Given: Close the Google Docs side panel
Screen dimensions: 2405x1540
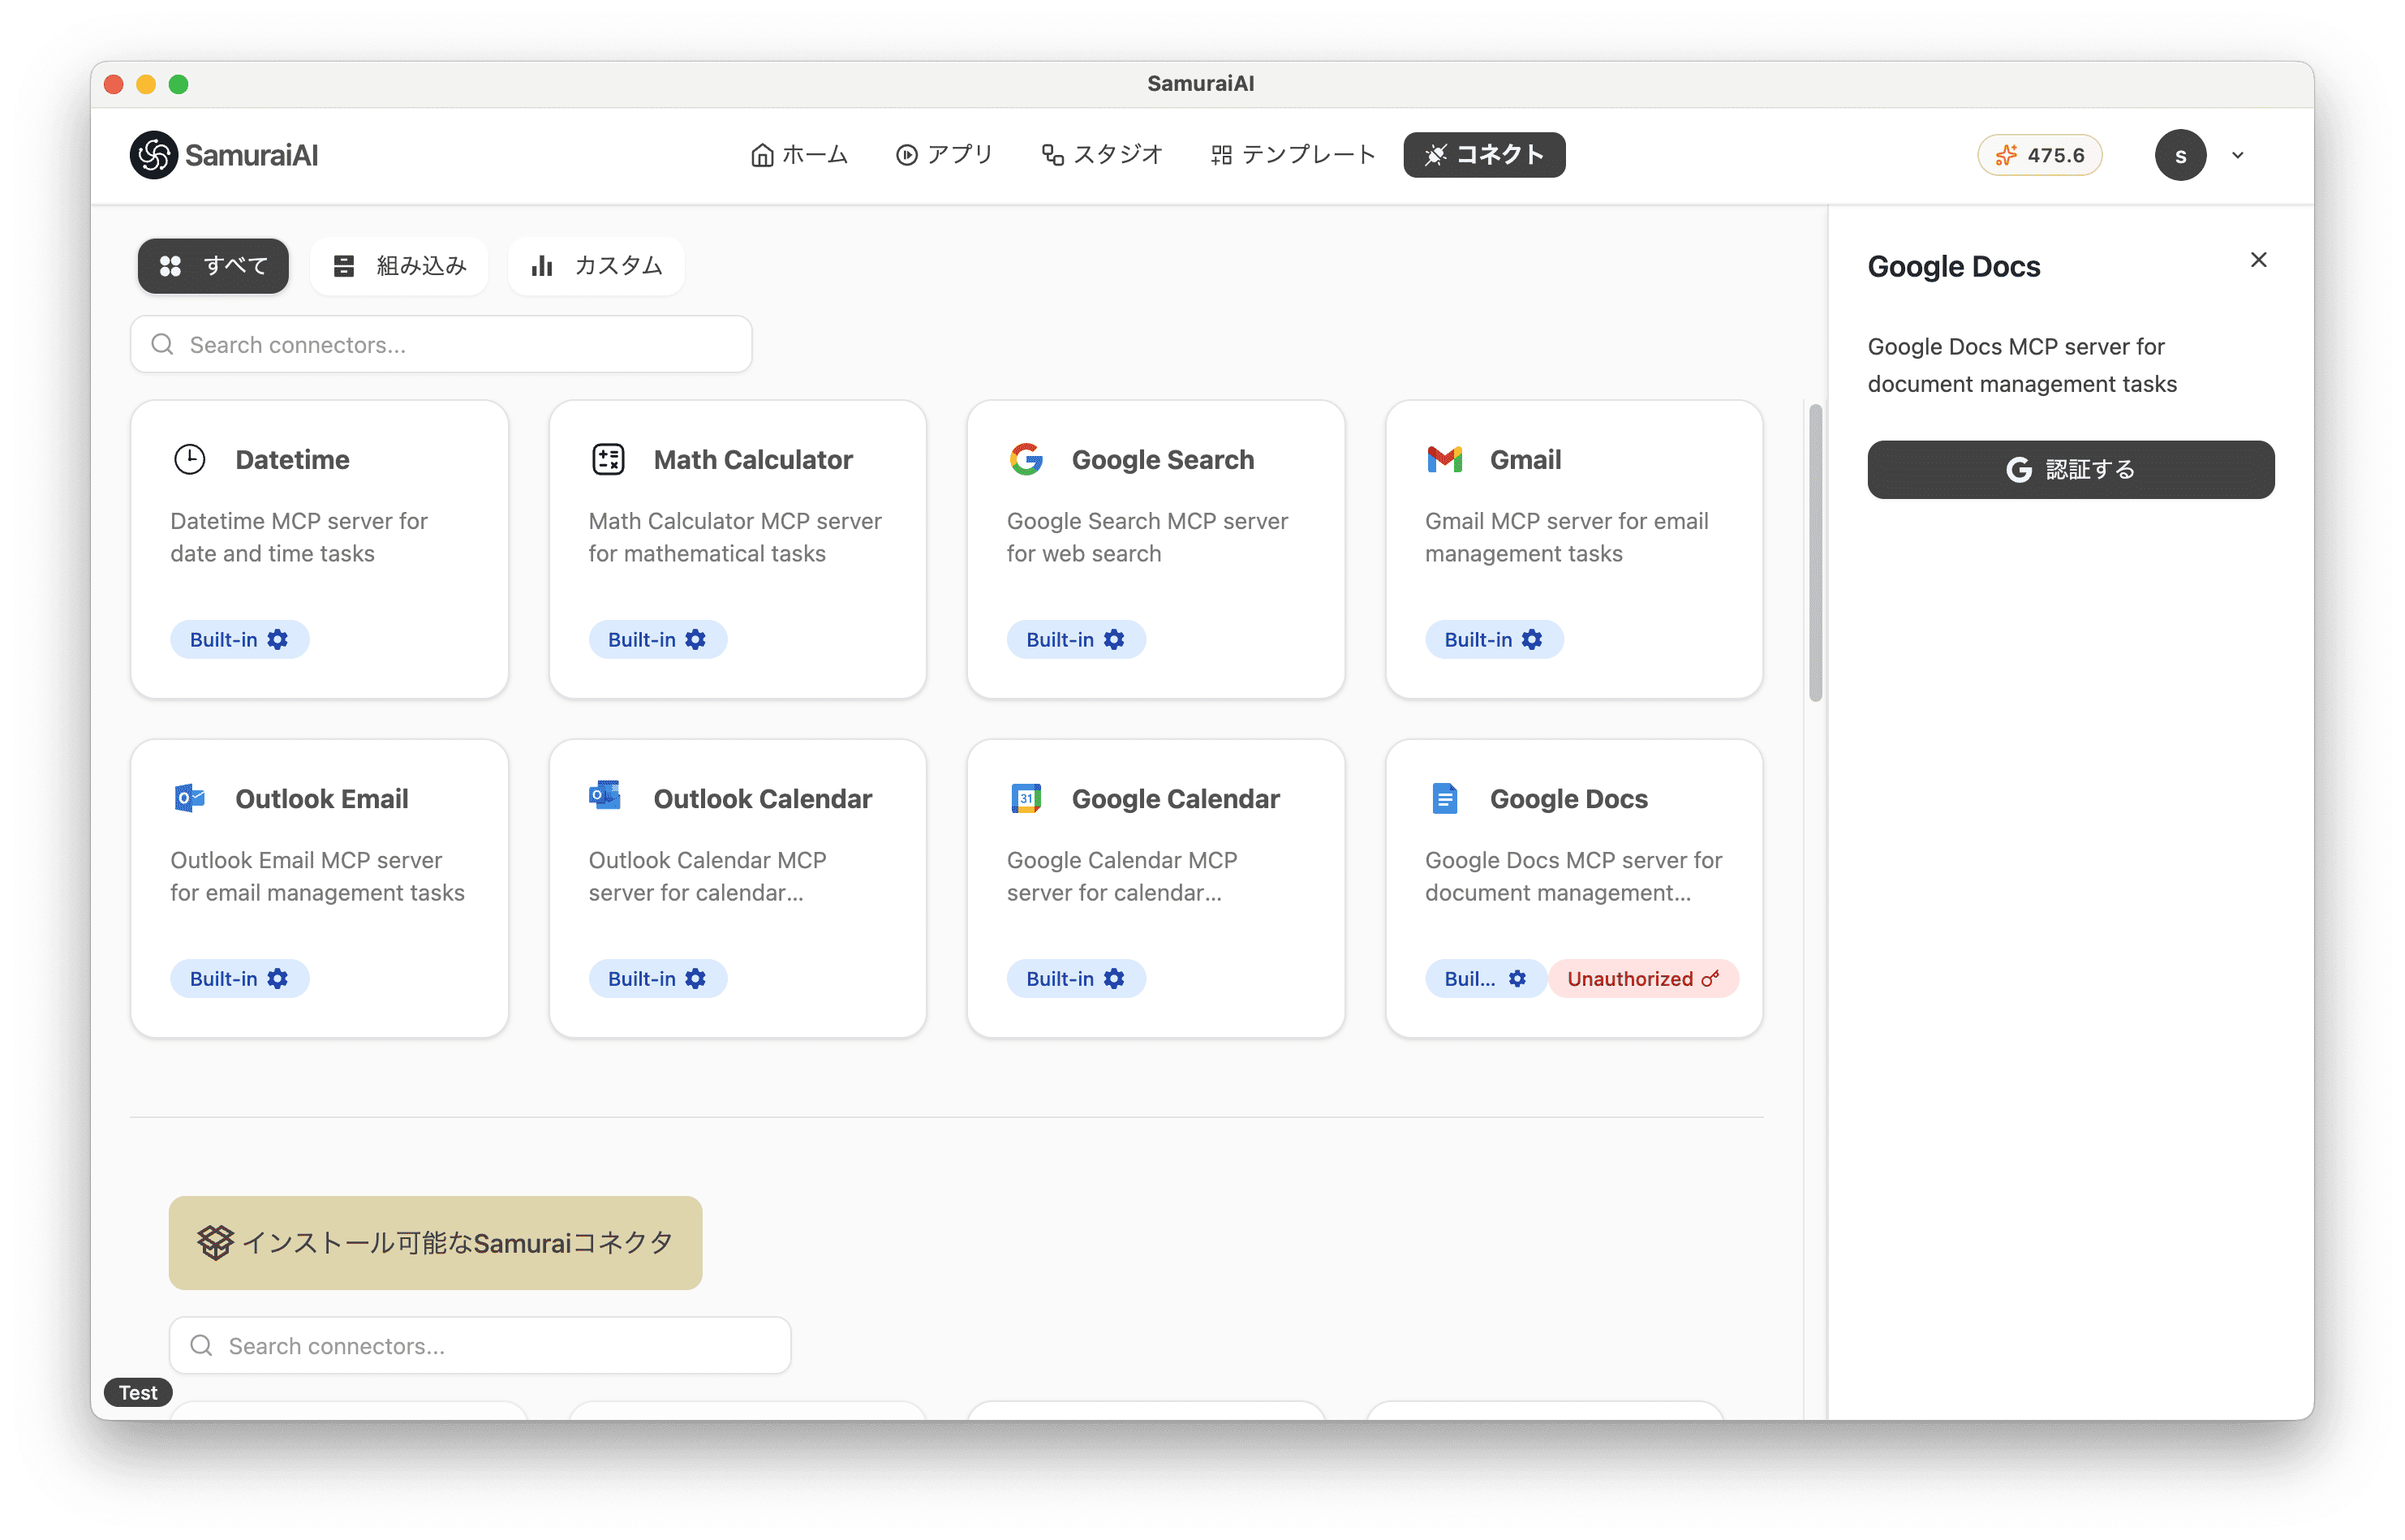Looking at the screenshot, I should coord(2258,260).
